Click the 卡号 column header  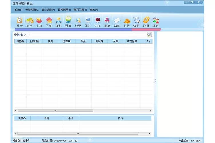pos(147,41)
